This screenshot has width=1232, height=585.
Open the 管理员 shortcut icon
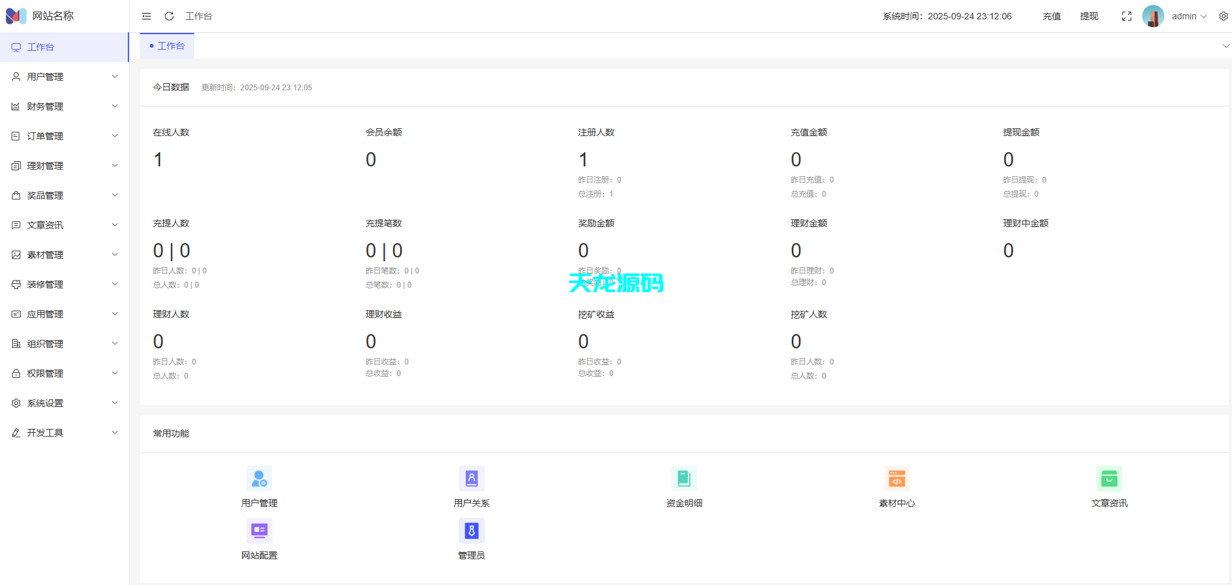click(x=471, y=530)
